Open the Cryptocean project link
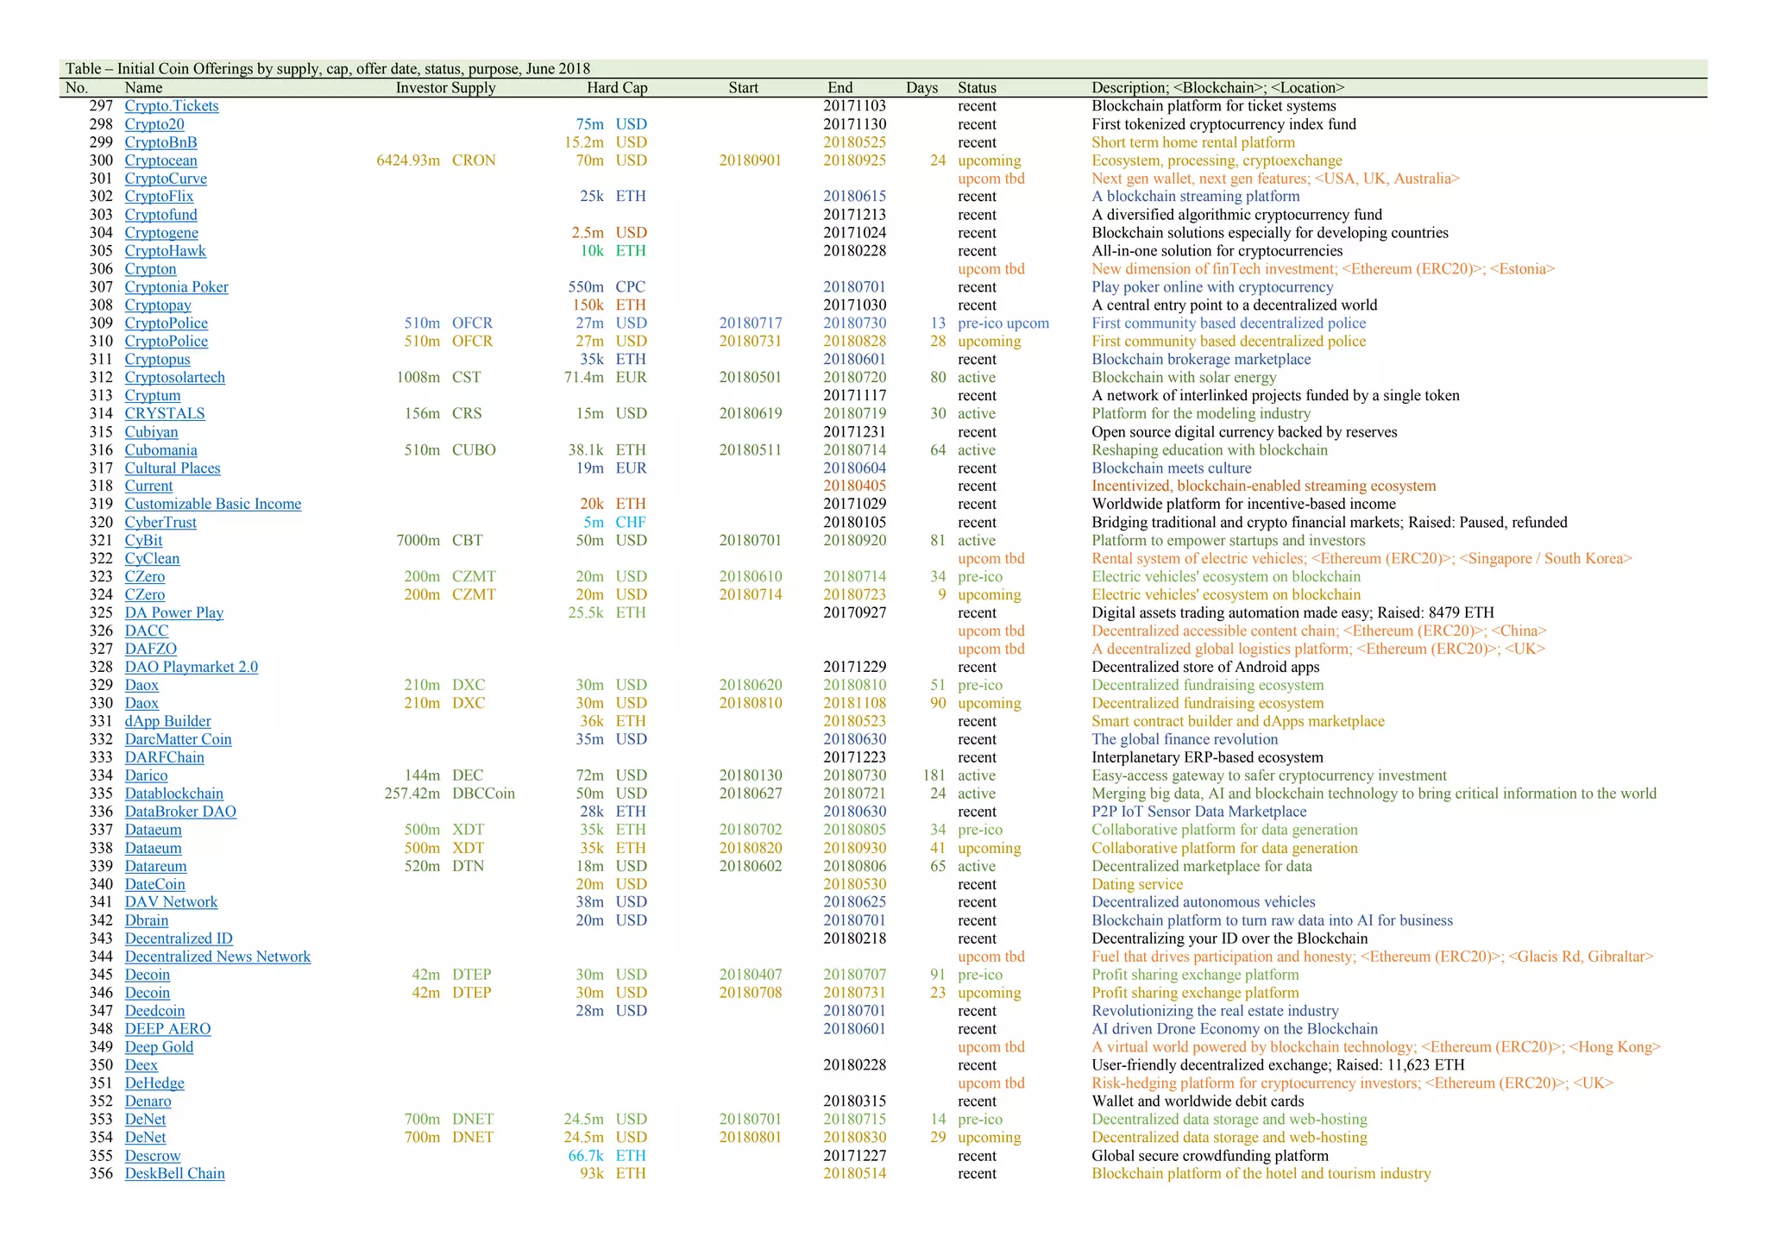 pos(160,160)
